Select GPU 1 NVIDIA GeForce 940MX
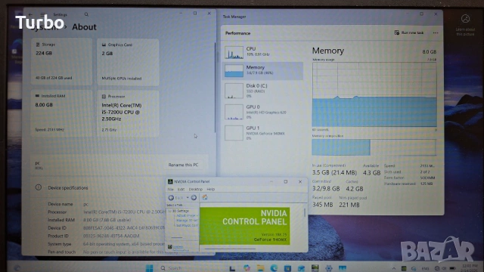The image size is (484, 272). [262, 133]
